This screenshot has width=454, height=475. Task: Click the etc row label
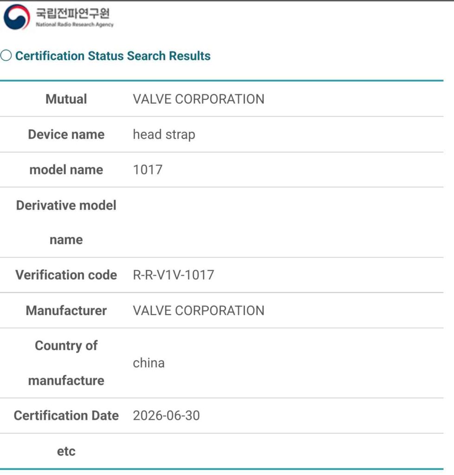66,451
